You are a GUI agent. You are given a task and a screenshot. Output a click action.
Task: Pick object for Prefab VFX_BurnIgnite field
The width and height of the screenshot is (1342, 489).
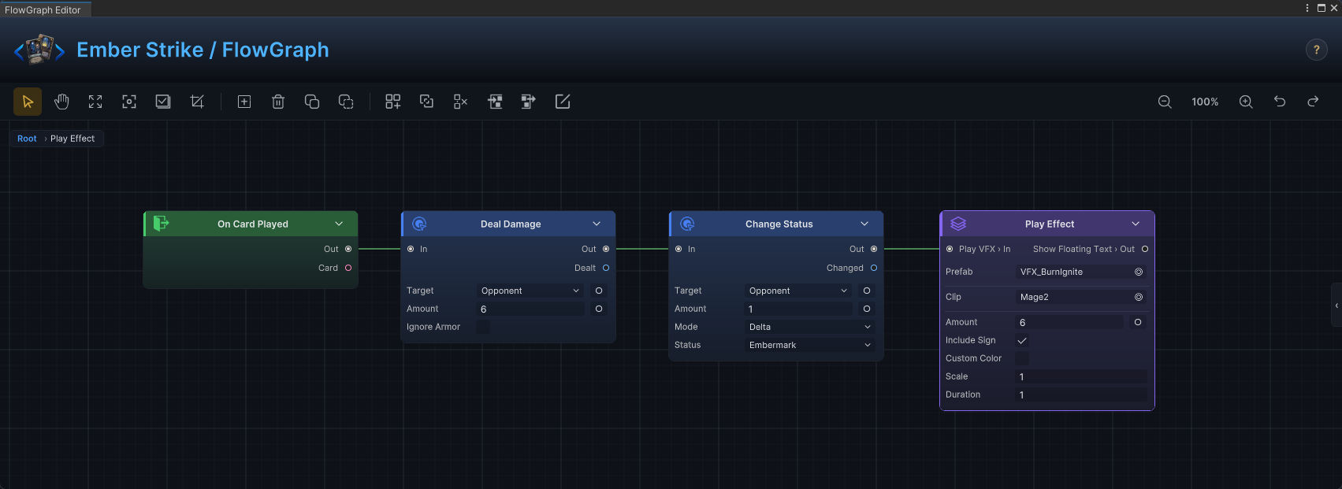1139,272
